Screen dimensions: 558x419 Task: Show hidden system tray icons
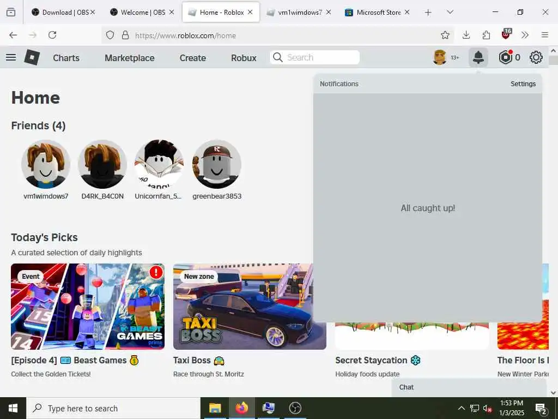(x=461, y=408)
